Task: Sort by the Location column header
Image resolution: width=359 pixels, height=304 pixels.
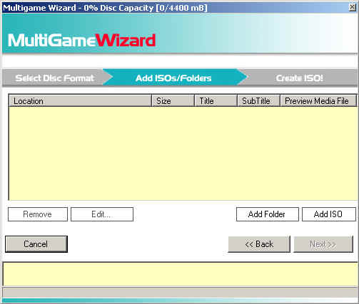Action: (x=80, y=101)
